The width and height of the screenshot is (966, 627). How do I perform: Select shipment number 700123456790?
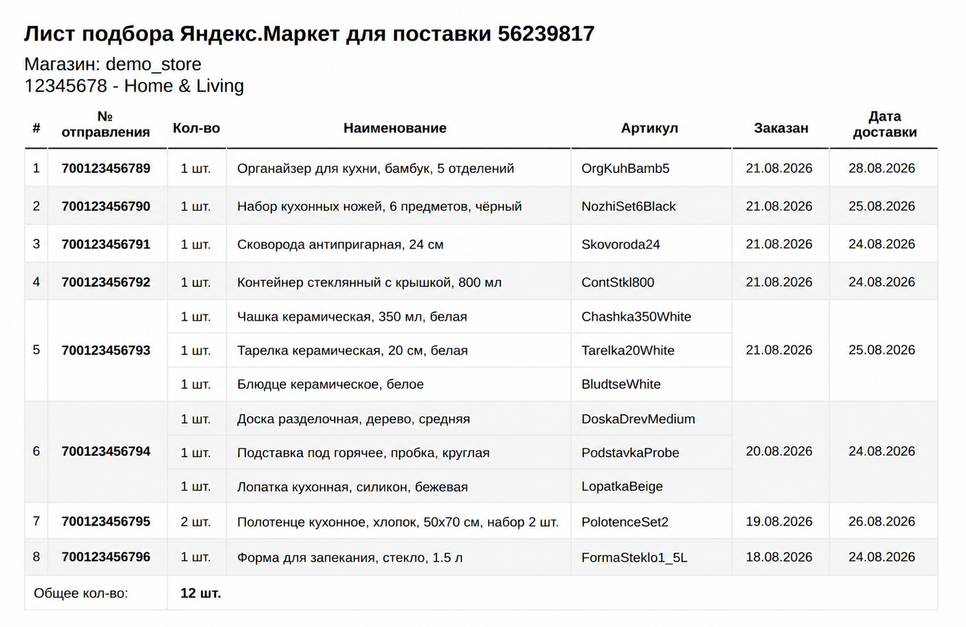click(x=106, y=207)
